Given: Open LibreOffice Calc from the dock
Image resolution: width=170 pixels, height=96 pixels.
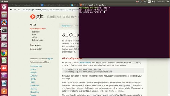Looking at the screenshot, I should pyautogui.click(x=4, y=61).
